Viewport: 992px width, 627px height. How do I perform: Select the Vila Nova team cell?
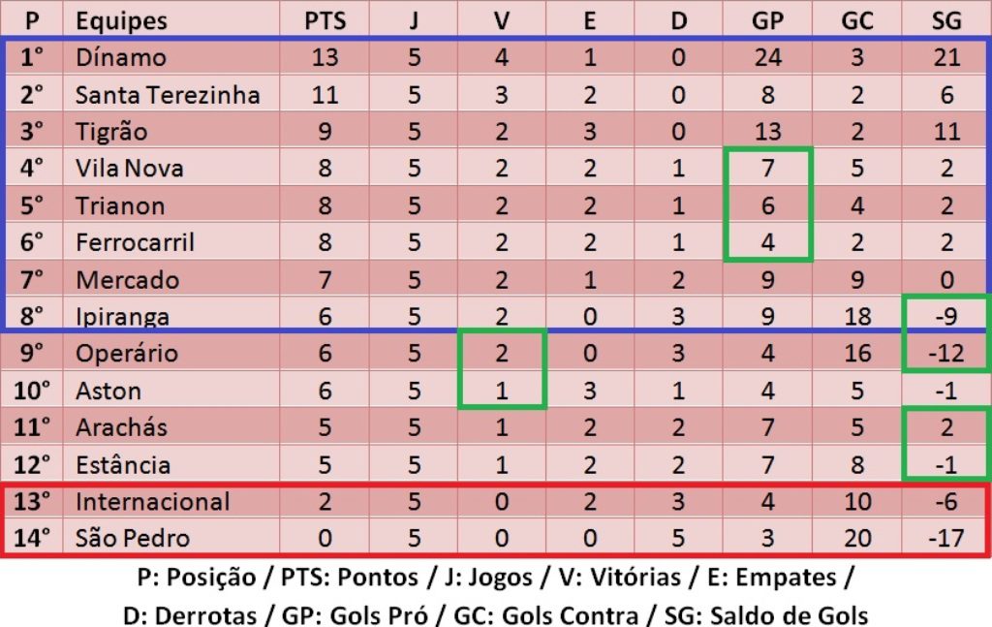click(x=129, y=169)
